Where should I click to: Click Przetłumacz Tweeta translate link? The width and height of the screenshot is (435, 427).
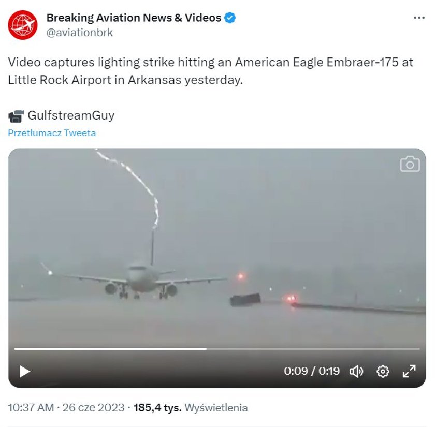(x=52, y=133)
